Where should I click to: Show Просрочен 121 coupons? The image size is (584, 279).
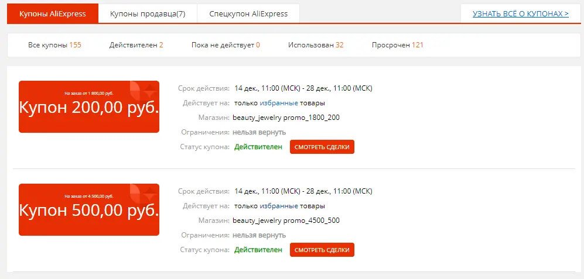click(x=397, y=45)
